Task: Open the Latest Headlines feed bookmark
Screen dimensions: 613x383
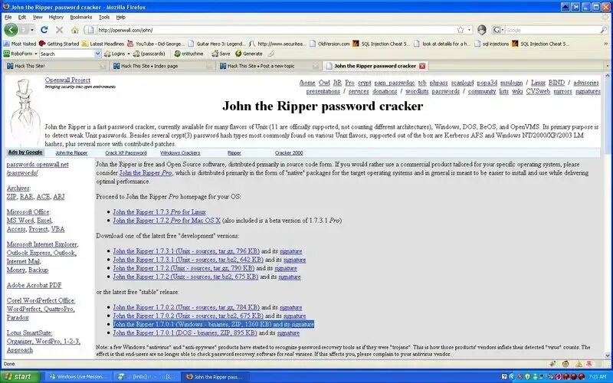Action: click(x=103, y=44)
